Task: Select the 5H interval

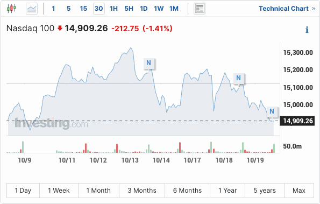Action: click(x=129, y=9)
